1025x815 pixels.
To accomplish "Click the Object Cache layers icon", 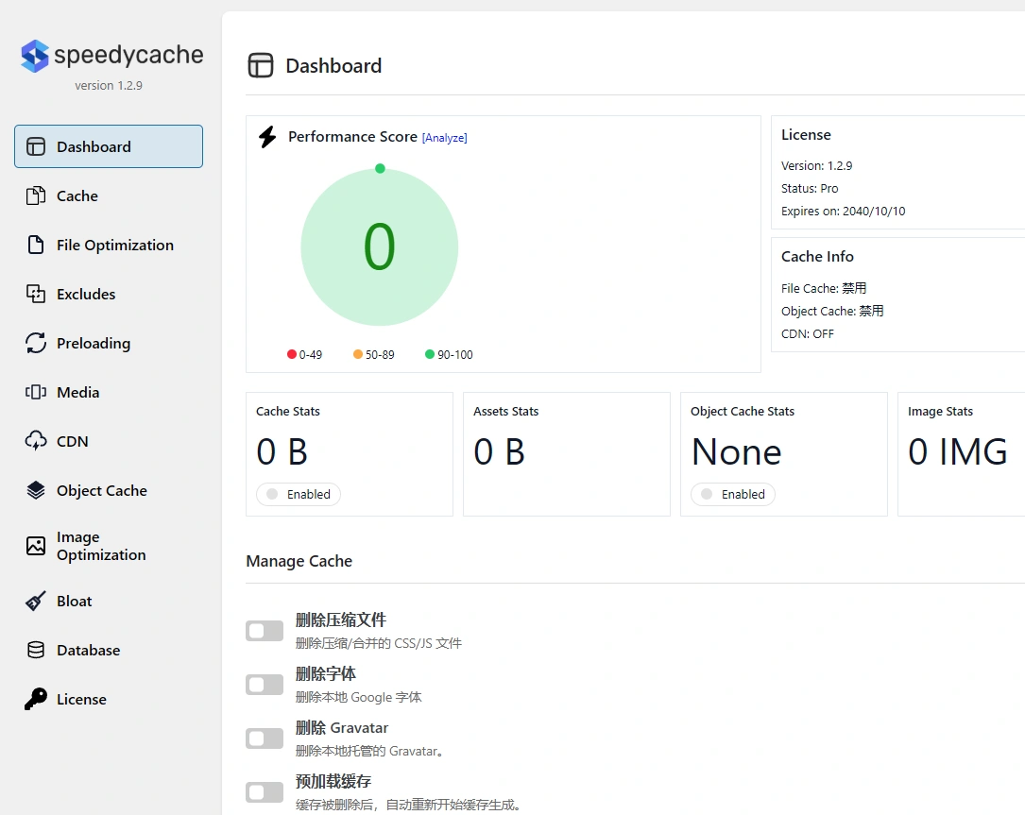I will point(34,490).
